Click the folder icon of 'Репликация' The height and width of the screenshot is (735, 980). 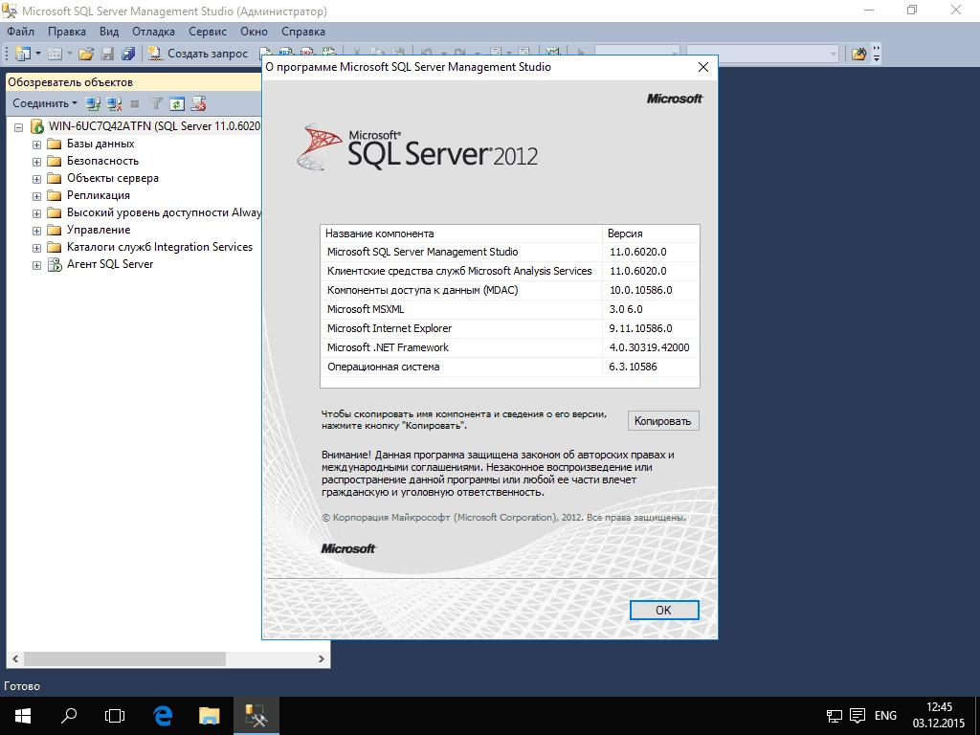tap(55, 195)
